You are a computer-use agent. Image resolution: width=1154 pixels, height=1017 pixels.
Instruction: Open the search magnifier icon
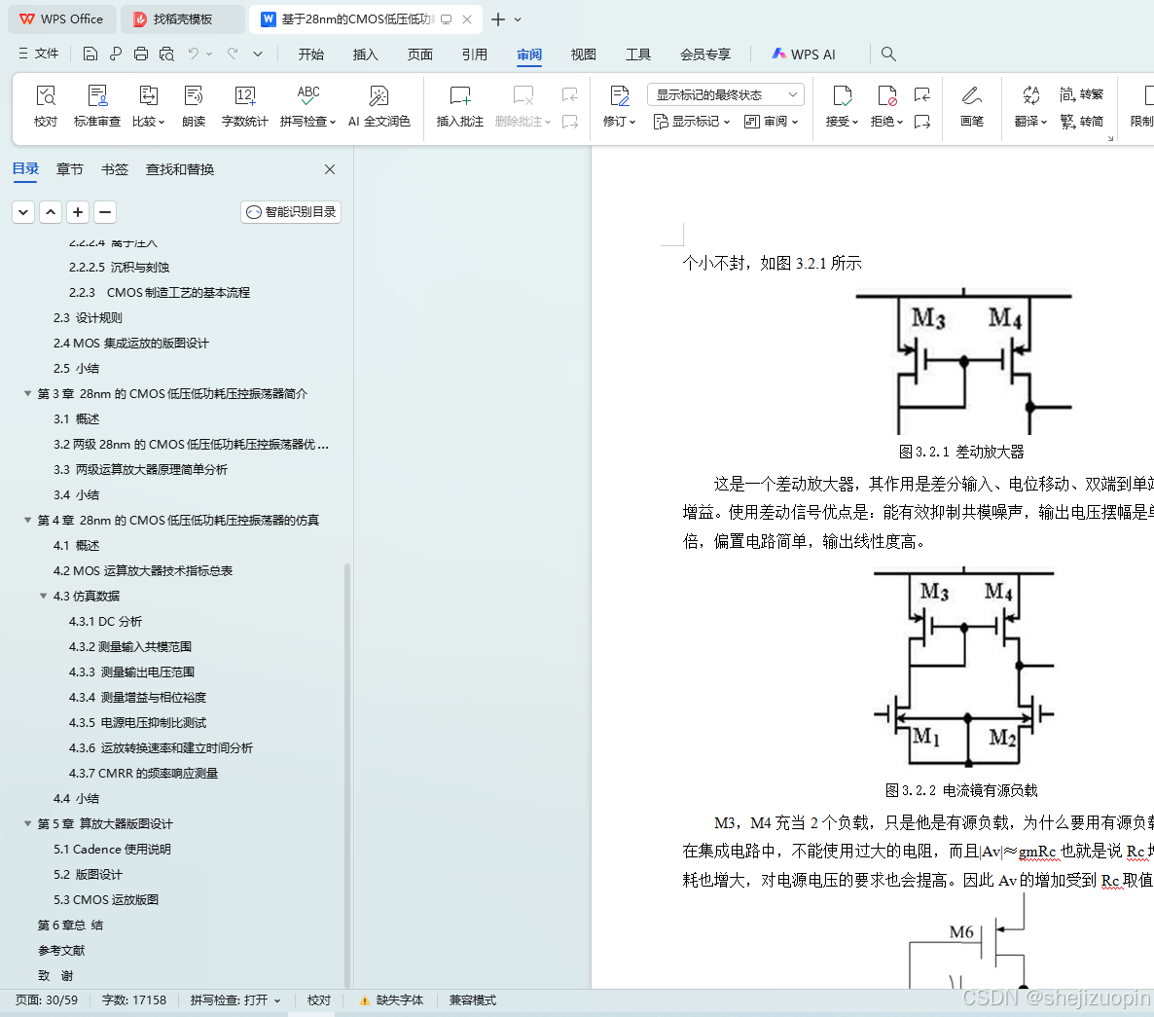(x=888, y=54)
